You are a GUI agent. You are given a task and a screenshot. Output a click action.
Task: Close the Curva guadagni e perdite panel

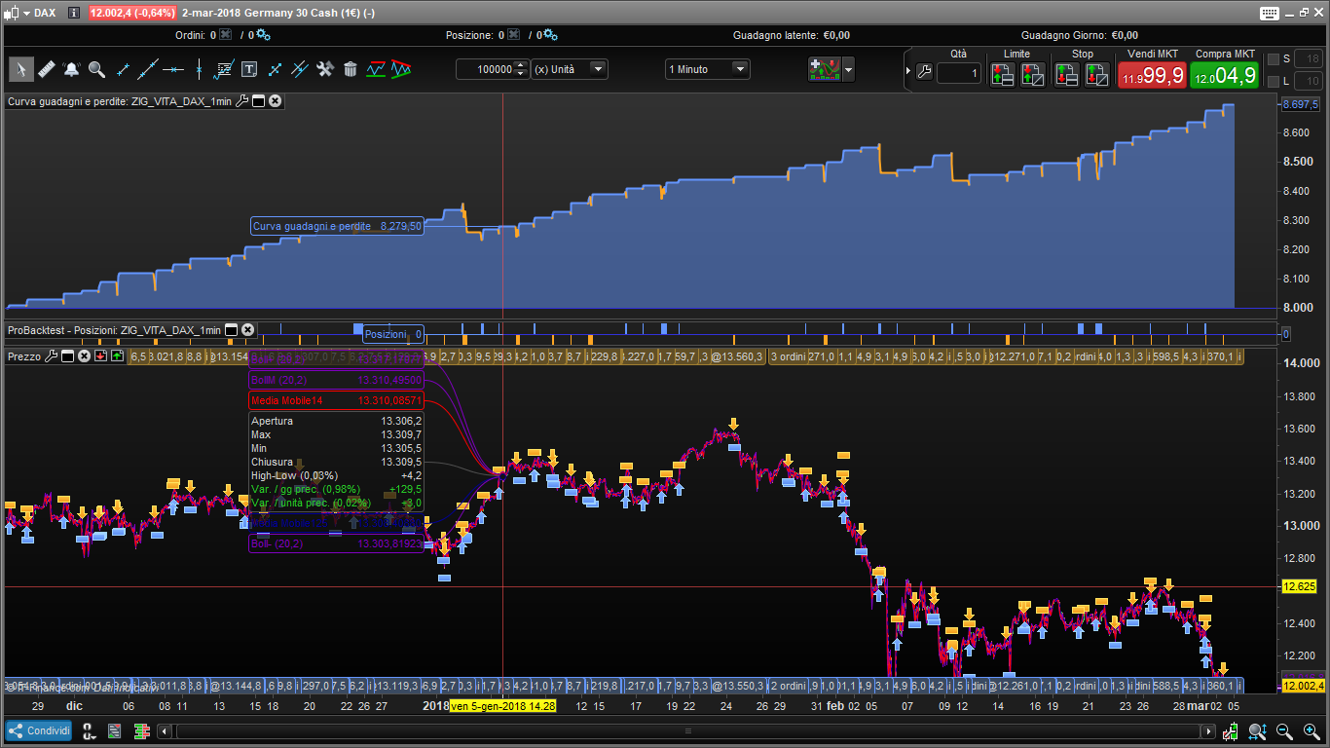[276, 101]
